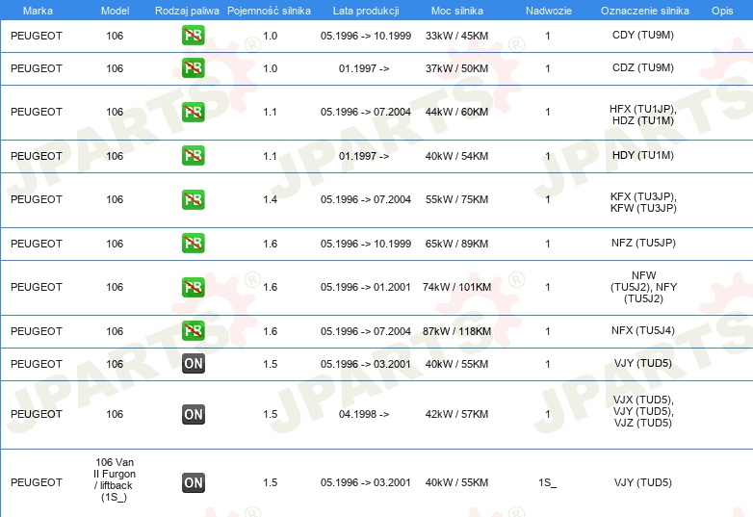Screen dimensions: 753x517
Task: Select the NFW (TU5J2), NFY (TU5J2) cell
Action: 643,287
